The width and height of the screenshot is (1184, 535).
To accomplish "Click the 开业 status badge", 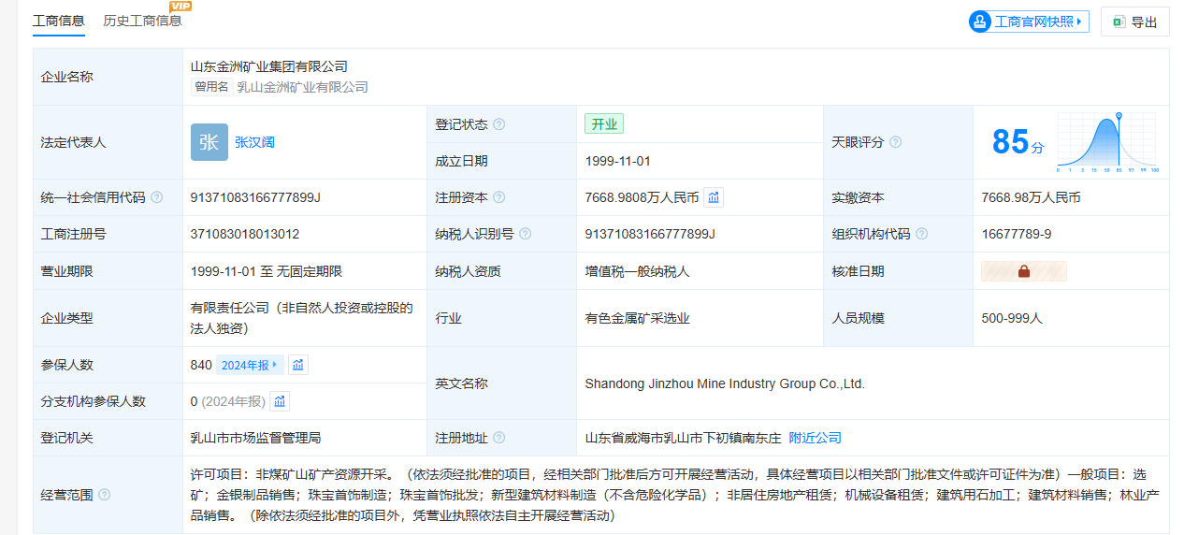I will tap(604, 124).
